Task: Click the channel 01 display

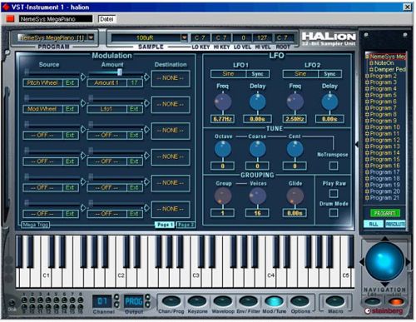Action: click(102, 301)
